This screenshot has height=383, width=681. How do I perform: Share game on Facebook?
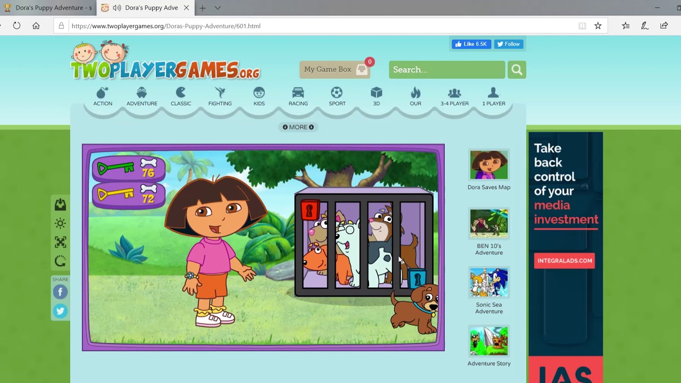[60, 292]
